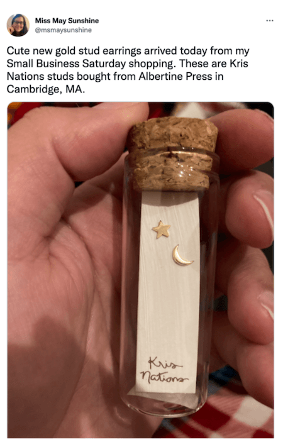
Task: Click the fingernail beside the vial
Action: pos(265,207)
